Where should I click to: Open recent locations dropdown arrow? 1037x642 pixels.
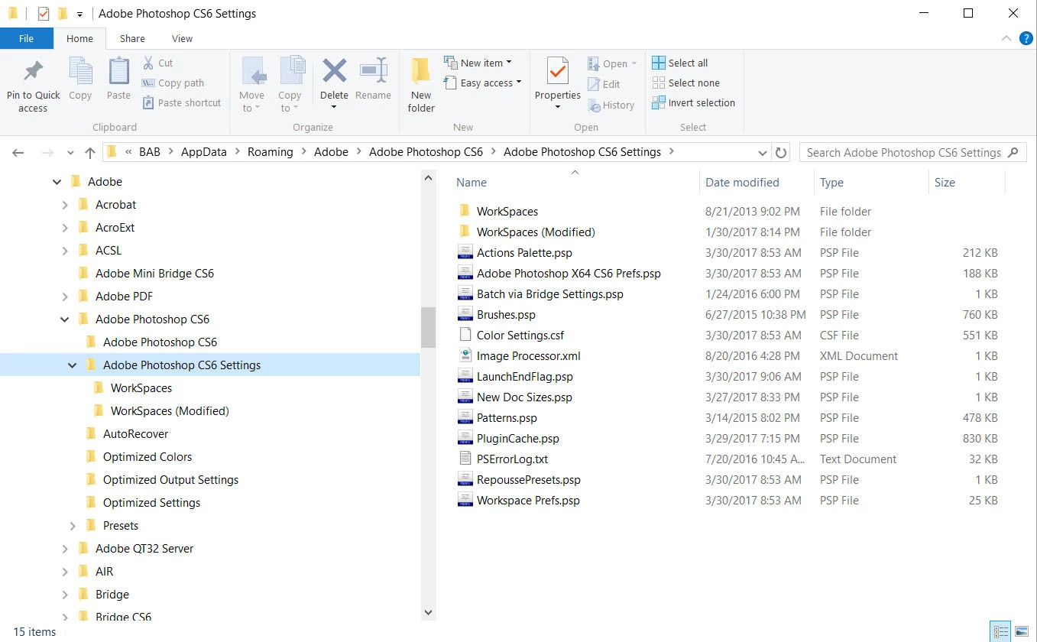[70, 153]
